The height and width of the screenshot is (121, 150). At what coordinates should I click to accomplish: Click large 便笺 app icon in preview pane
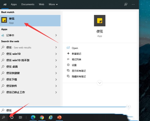click(x=100, y=21)
